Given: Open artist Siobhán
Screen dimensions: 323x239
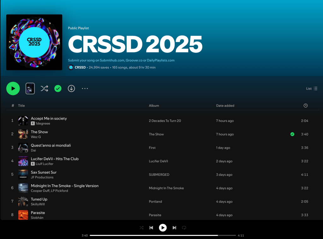Looking at the screenshot, I should tap(37, 218).
